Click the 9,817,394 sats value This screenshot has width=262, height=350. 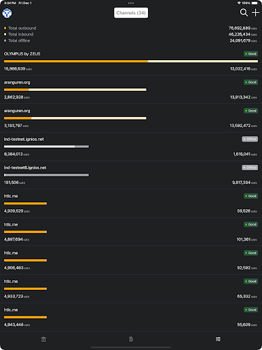(244, 183)
